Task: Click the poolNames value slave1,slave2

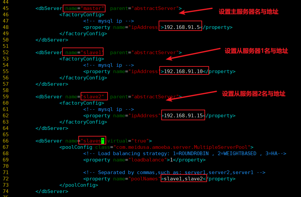Action: pos(183,179)
